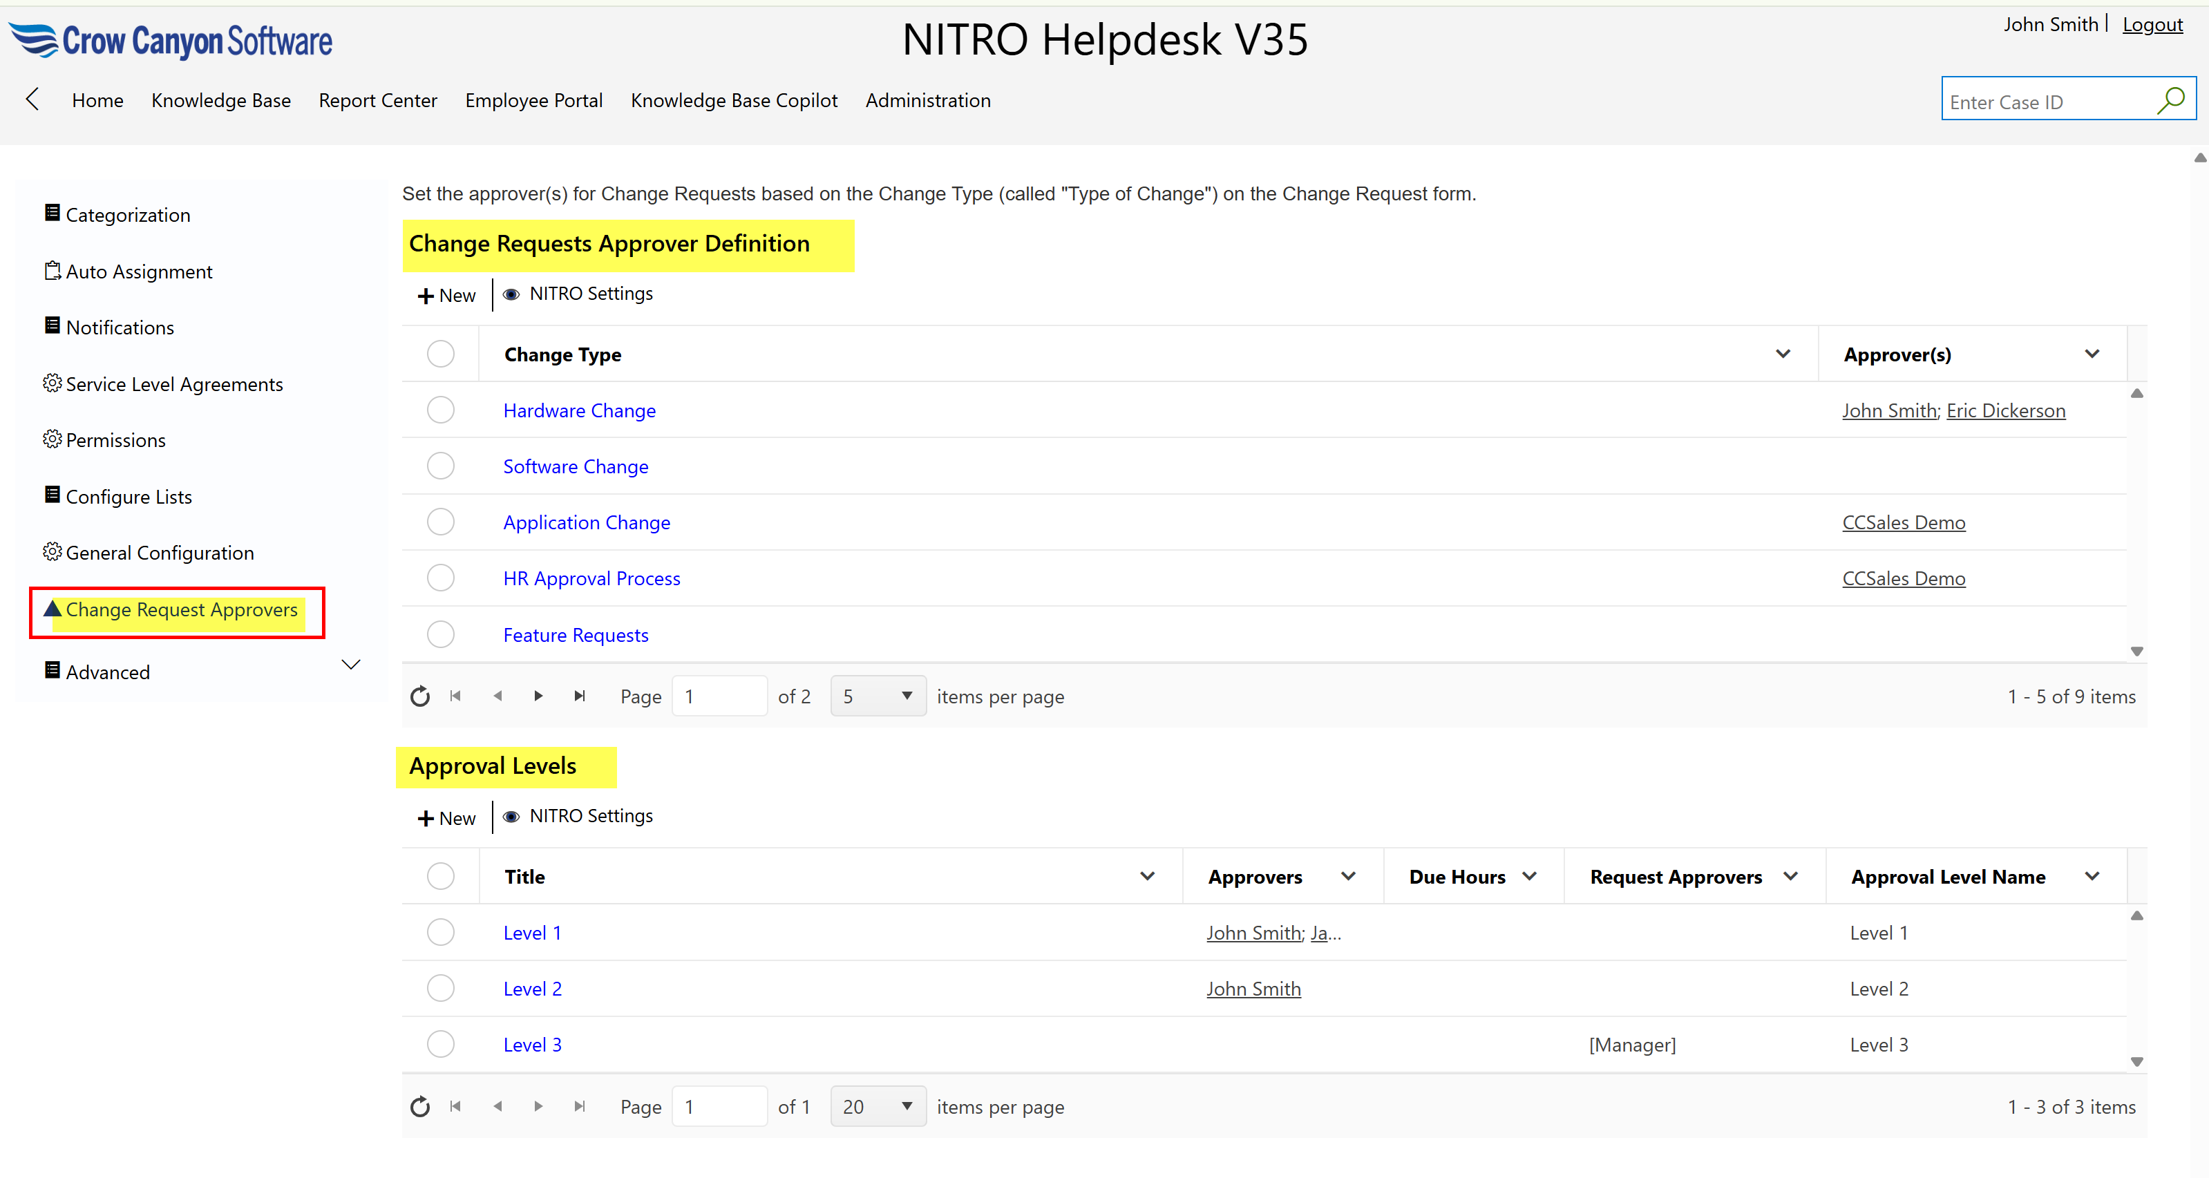Screen dimensions: 2209x1178
Task: Select the Level 2 row radio button
Action: (x=441, y=989)
